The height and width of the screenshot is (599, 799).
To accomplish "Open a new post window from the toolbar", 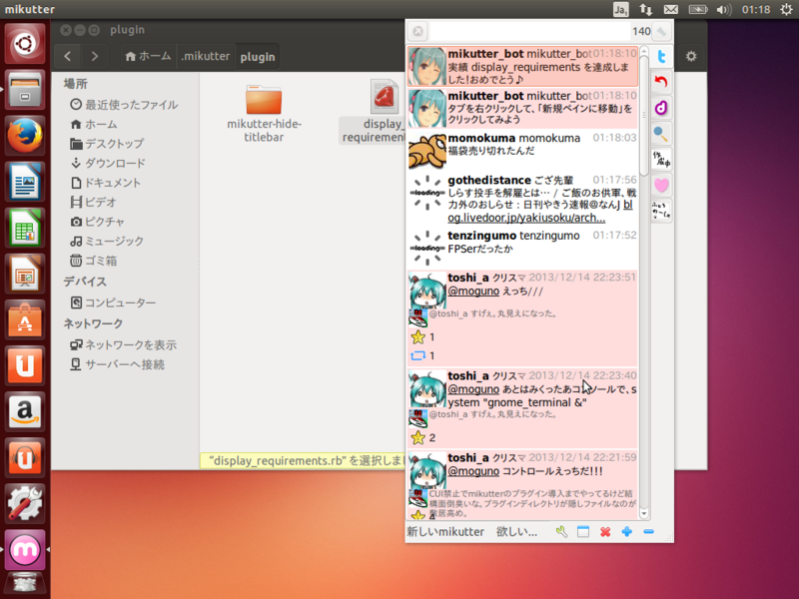I will tap(584, 532).
